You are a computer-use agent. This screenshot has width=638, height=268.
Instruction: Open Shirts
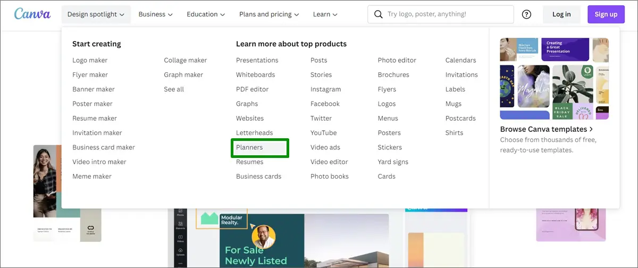tap(455, 132)
